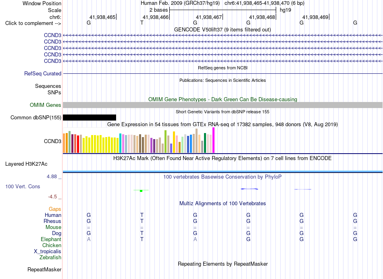
Task: Click the 'RefSeq genes from NCBI' title
Action: coord(223,68)
